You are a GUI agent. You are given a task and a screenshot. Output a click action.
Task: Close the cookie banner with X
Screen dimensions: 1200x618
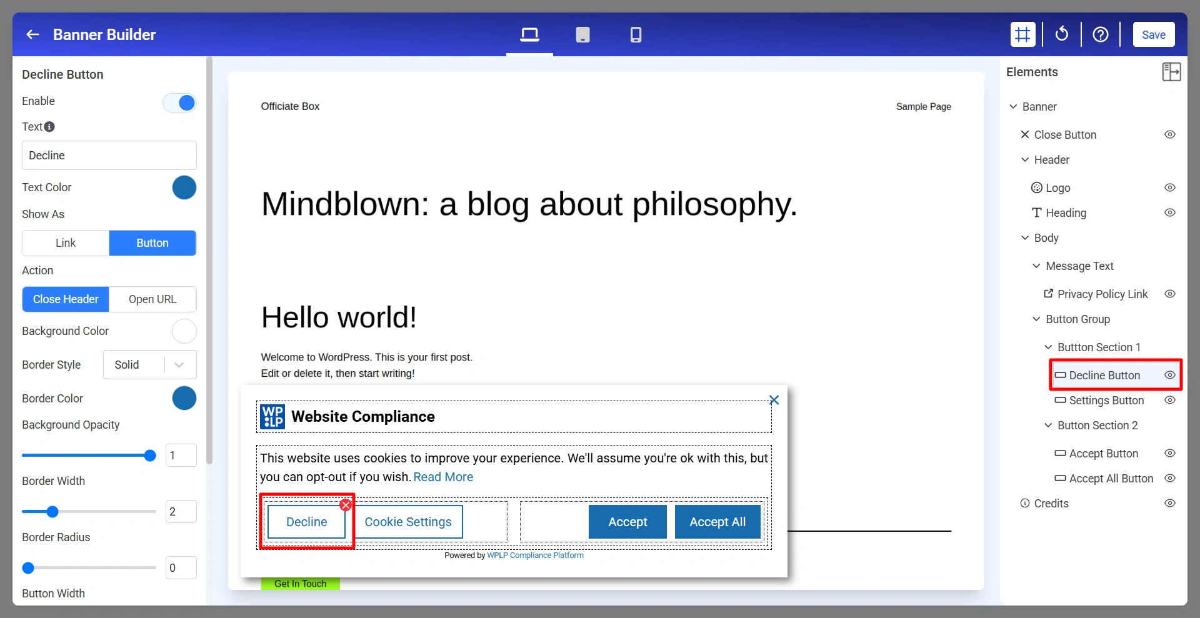pos(774,400)
